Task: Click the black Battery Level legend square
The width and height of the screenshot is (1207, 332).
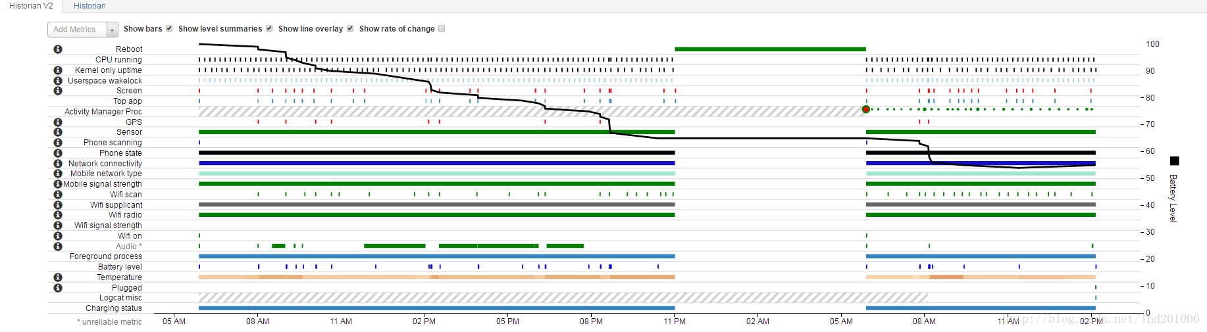Action: tap(1174, 161)
